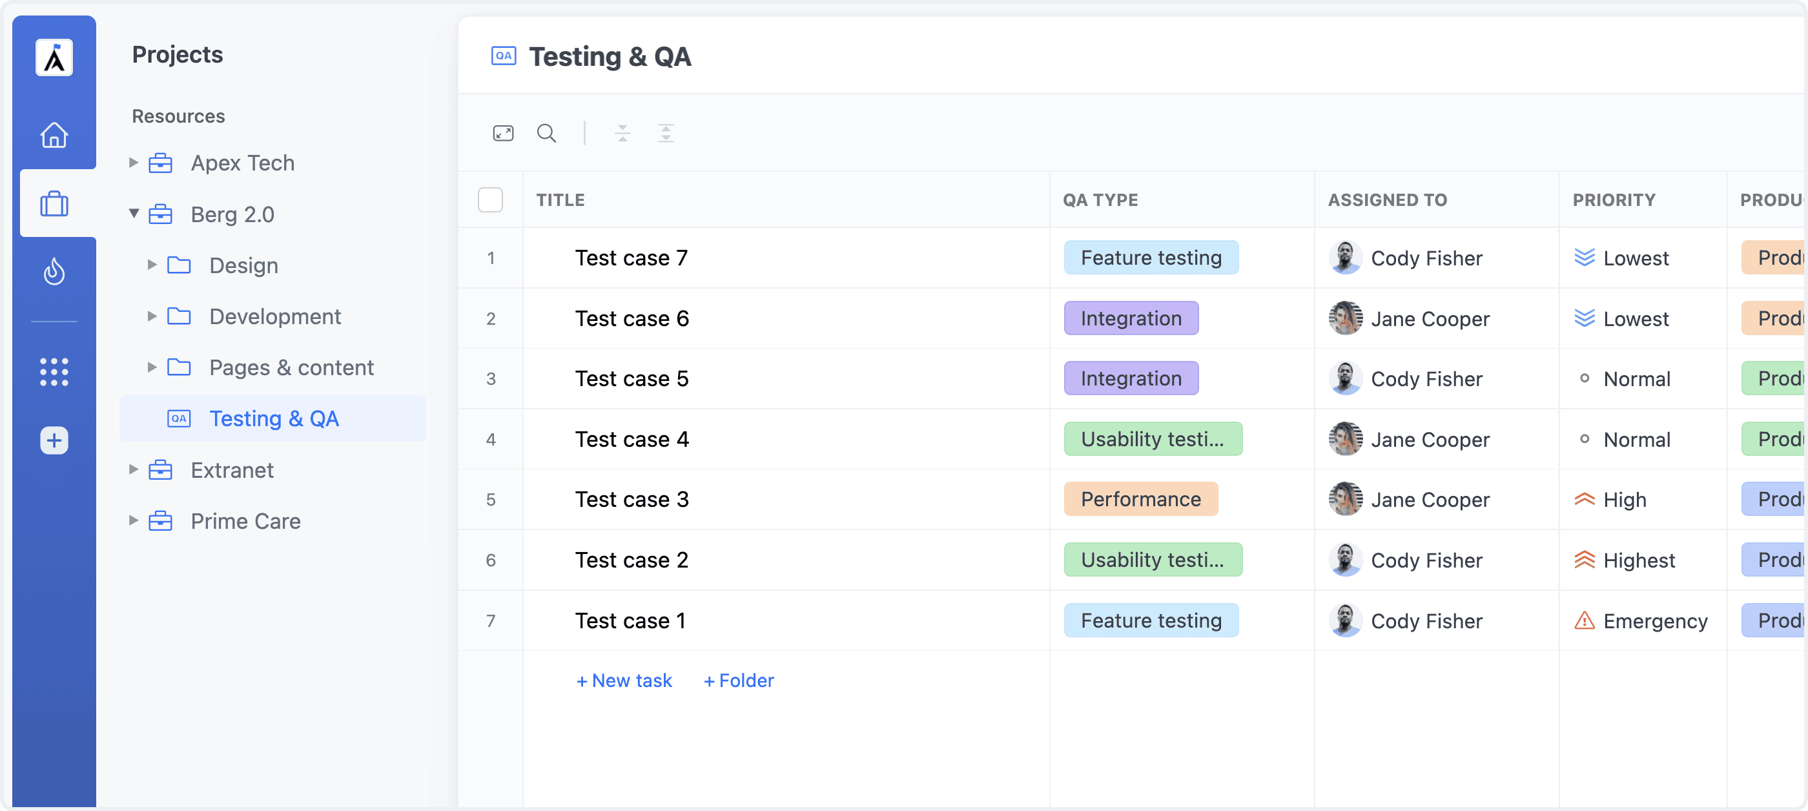Select the fullscreen expand view icon

[503, 132]
